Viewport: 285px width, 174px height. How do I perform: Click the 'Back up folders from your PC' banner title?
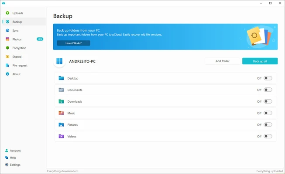coord(78,30)
